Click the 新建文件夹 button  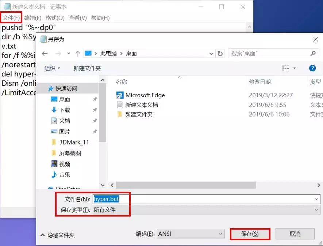[87, 68]
